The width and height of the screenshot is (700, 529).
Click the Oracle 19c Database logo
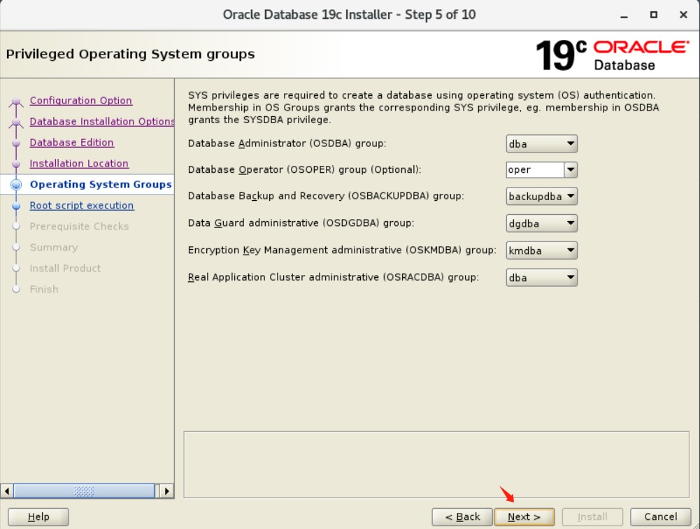click(x=613, y=55)
